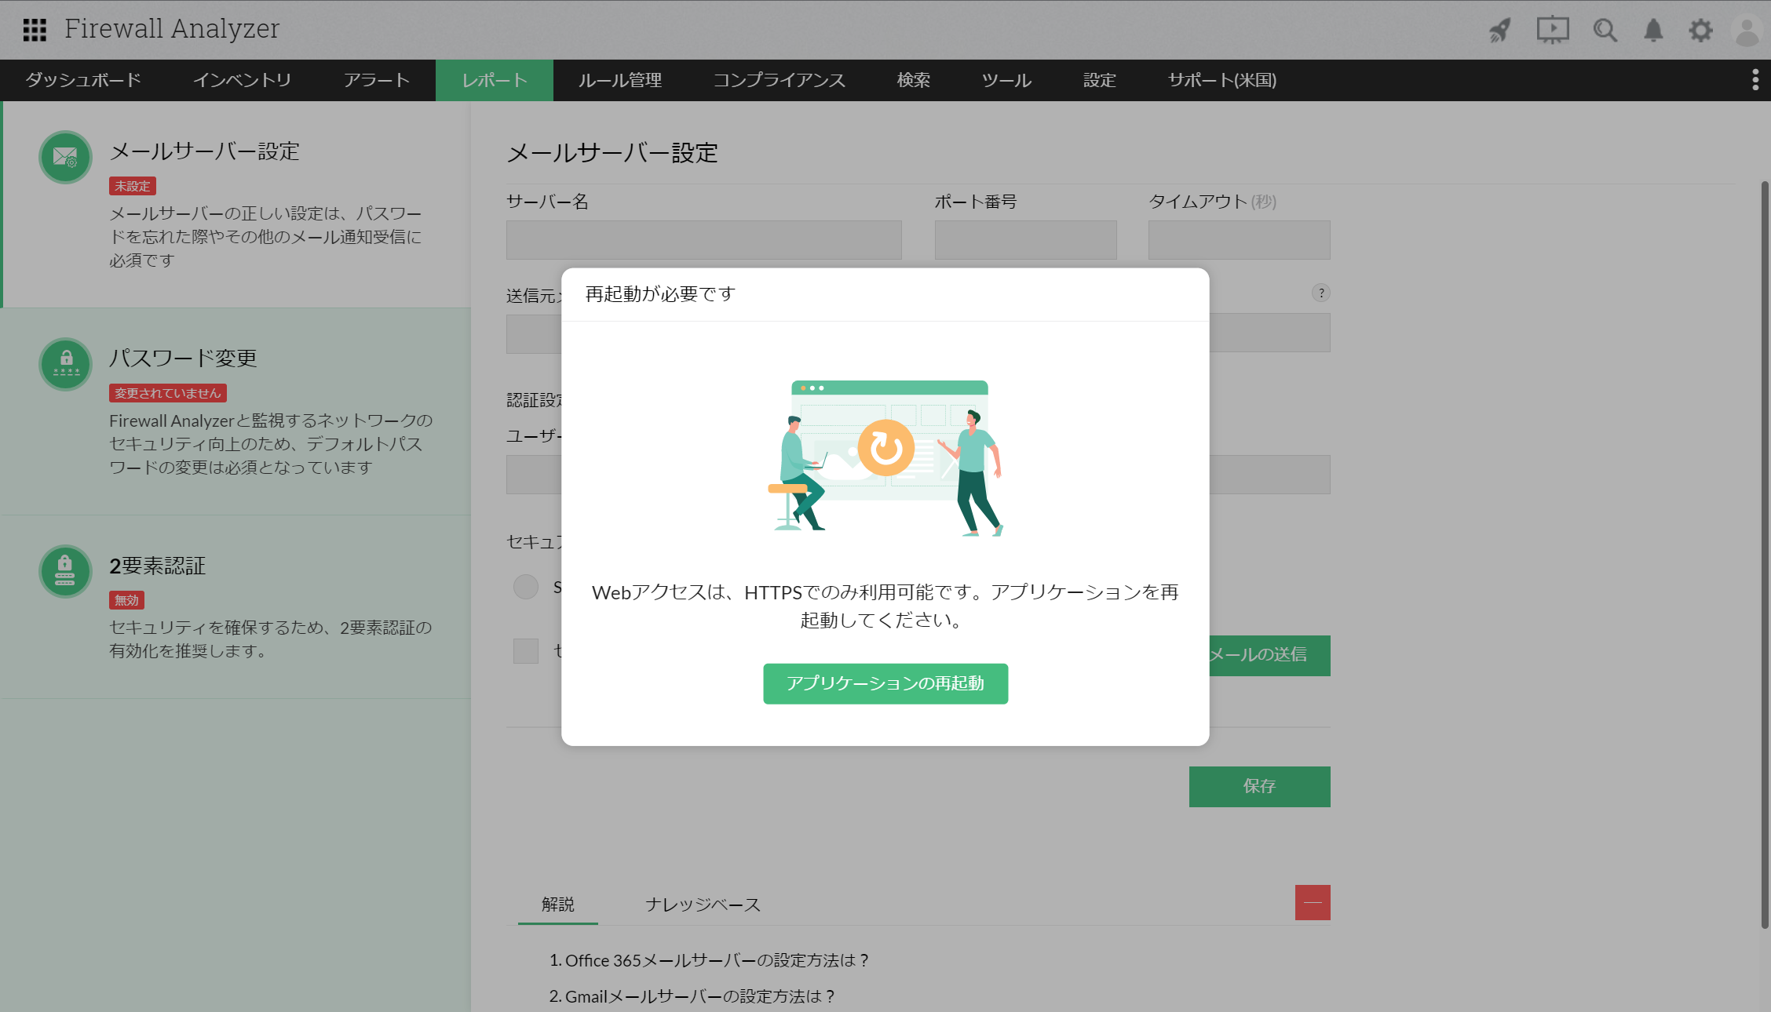Tick the checkbox below security options
This screenshot has height=1012, width=1771.
[525, 650]
